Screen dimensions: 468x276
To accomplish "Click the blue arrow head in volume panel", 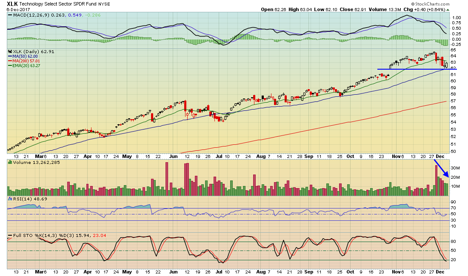I will [x=446, y=174].
